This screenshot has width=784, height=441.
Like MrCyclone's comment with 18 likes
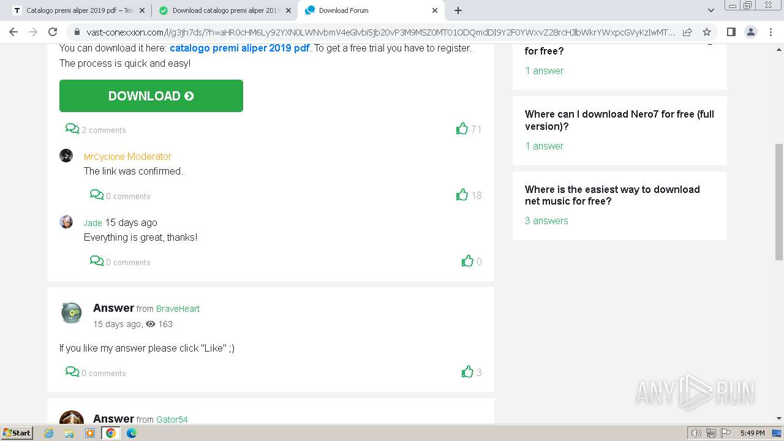point(462,195)
